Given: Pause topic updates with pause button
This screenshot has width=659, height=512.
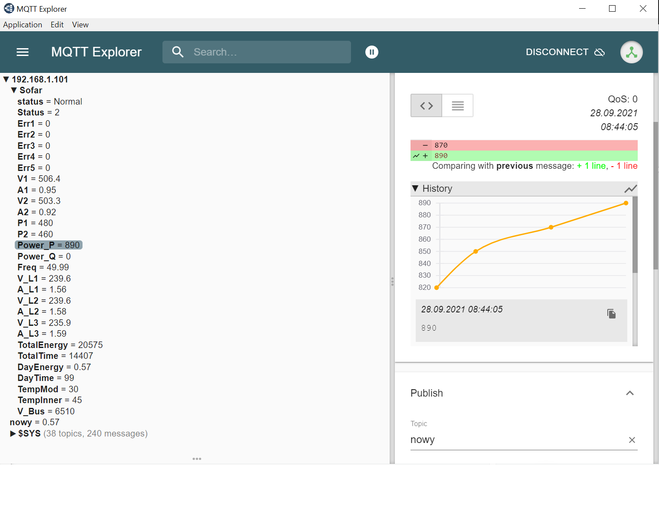Looking at the screenshot, I should click(x=372, y=52).
